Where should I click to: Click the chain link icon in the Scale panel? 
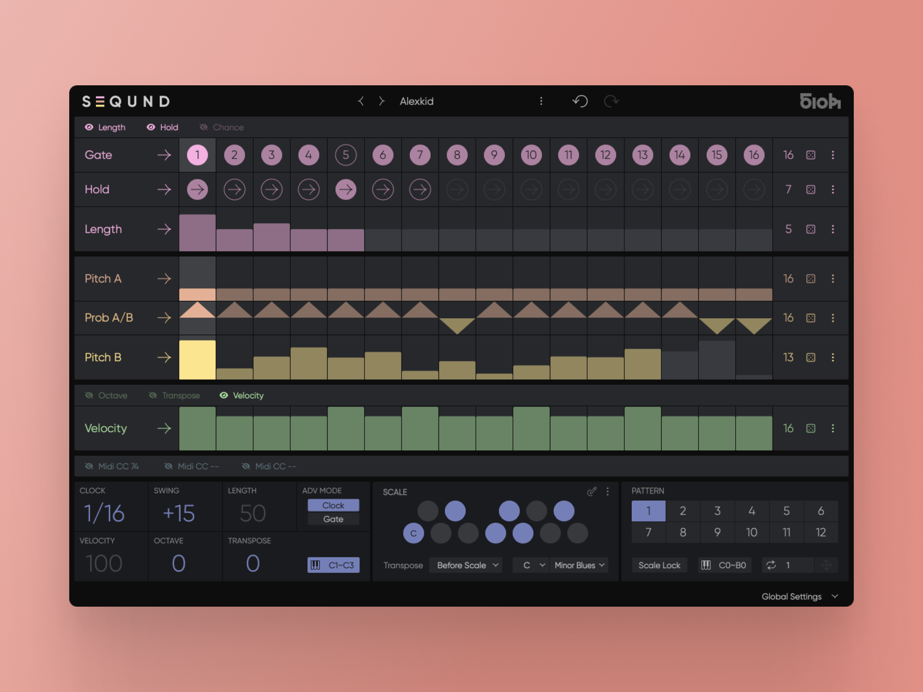coord(592,492)
